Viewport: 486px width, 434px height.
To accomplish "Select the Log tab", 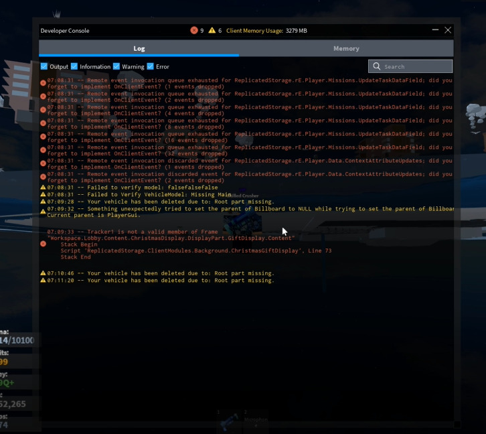I will click(x=139, y=48).
